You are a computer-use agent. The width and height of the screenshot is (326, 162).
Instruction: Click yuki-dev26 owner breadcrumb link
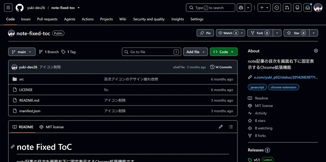(x=36, y=8)
